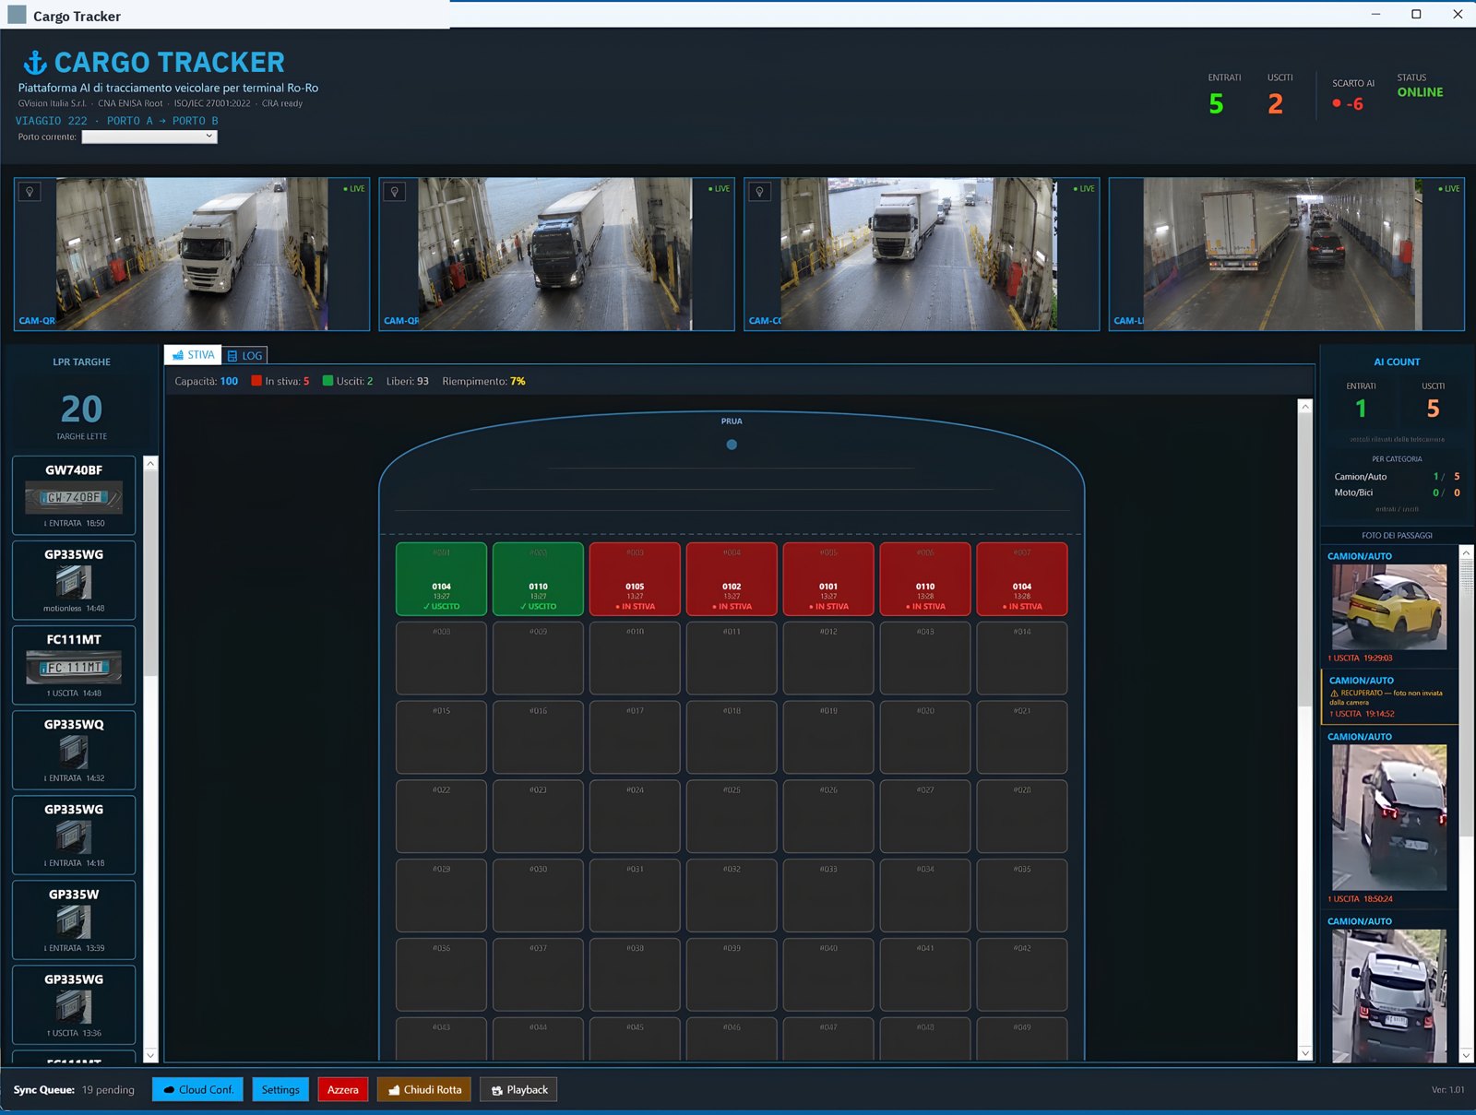Click the ONLINE status text
The width and height of the screenshot is (1476, 1115).
click(x=1420, y=92)
